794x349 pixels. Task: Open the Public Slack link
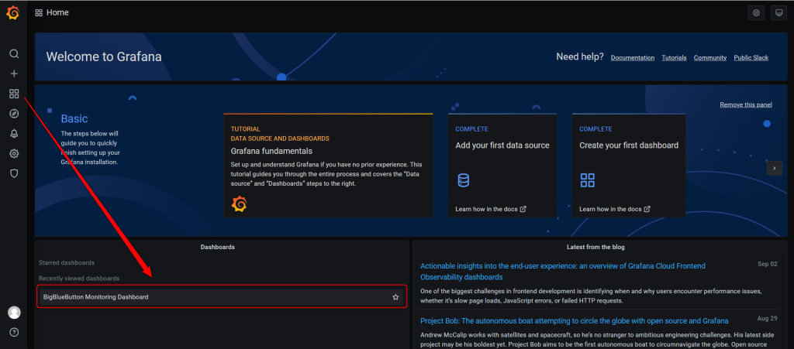[751, 57]
